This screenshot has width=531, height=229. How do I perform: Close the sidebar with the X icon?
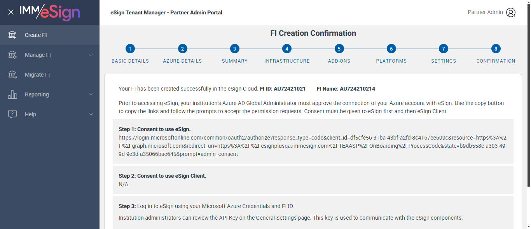point(11,12)
